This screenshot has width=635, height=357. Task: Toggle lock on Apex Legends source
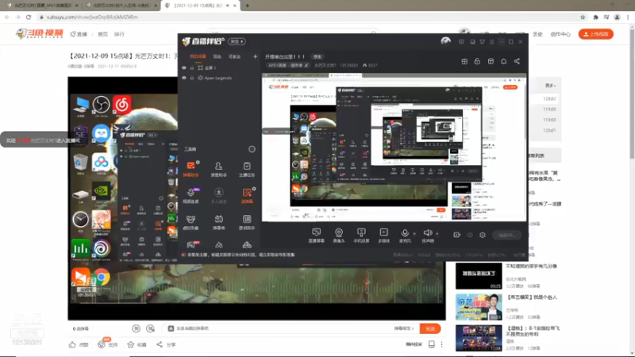pyautogui.click(x=192, y=78)
